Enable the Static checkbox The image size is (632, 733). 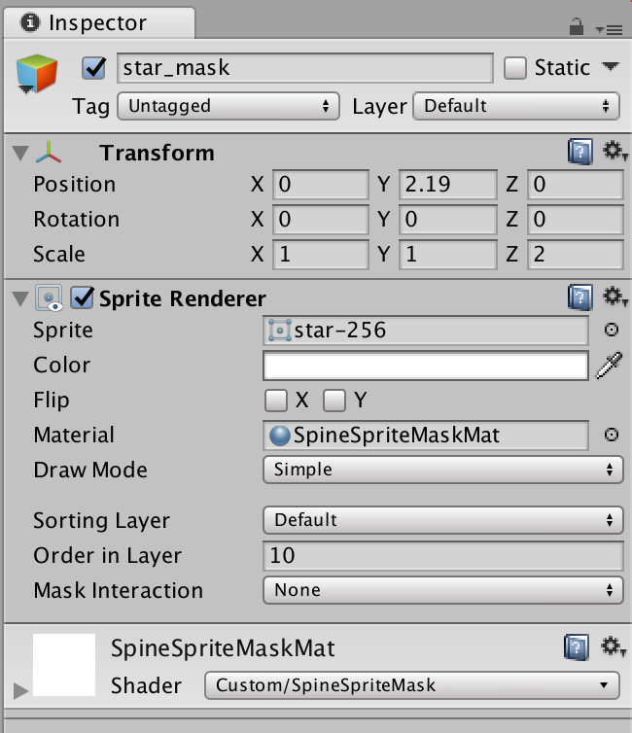point(515,68)
